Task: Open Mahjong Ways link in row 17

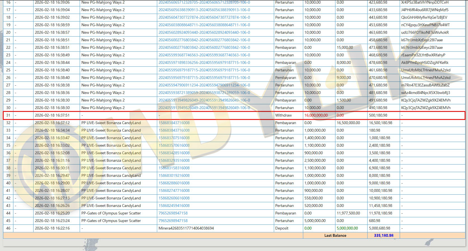Action: pyautogui.click(x=204, y=10)
